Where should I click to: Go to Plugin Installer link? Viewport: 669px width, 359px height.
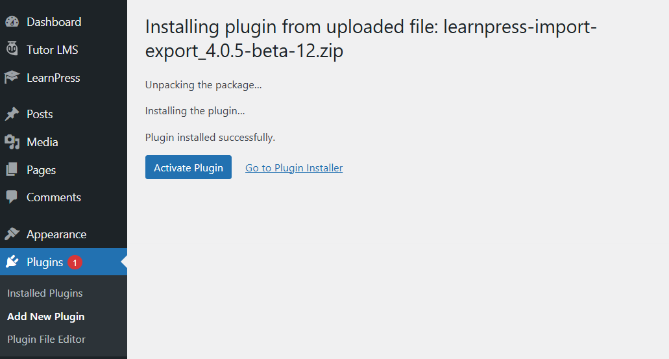click(x=294, y=167)
